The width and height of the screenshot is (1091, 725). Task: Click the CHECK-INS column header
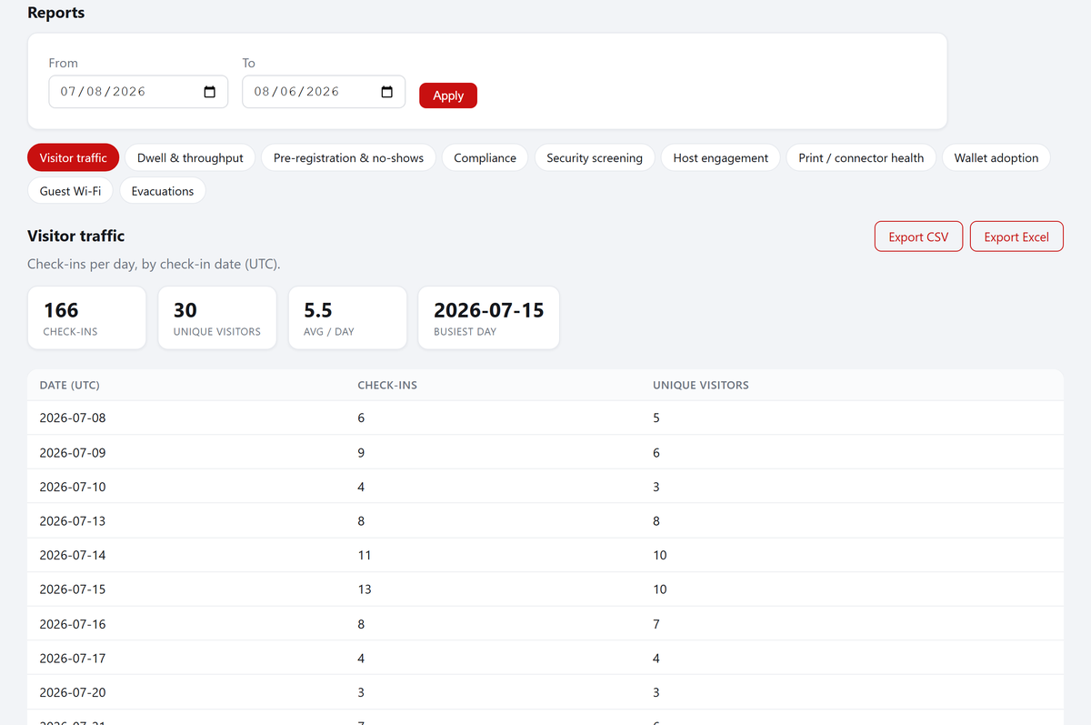[387, 385]
